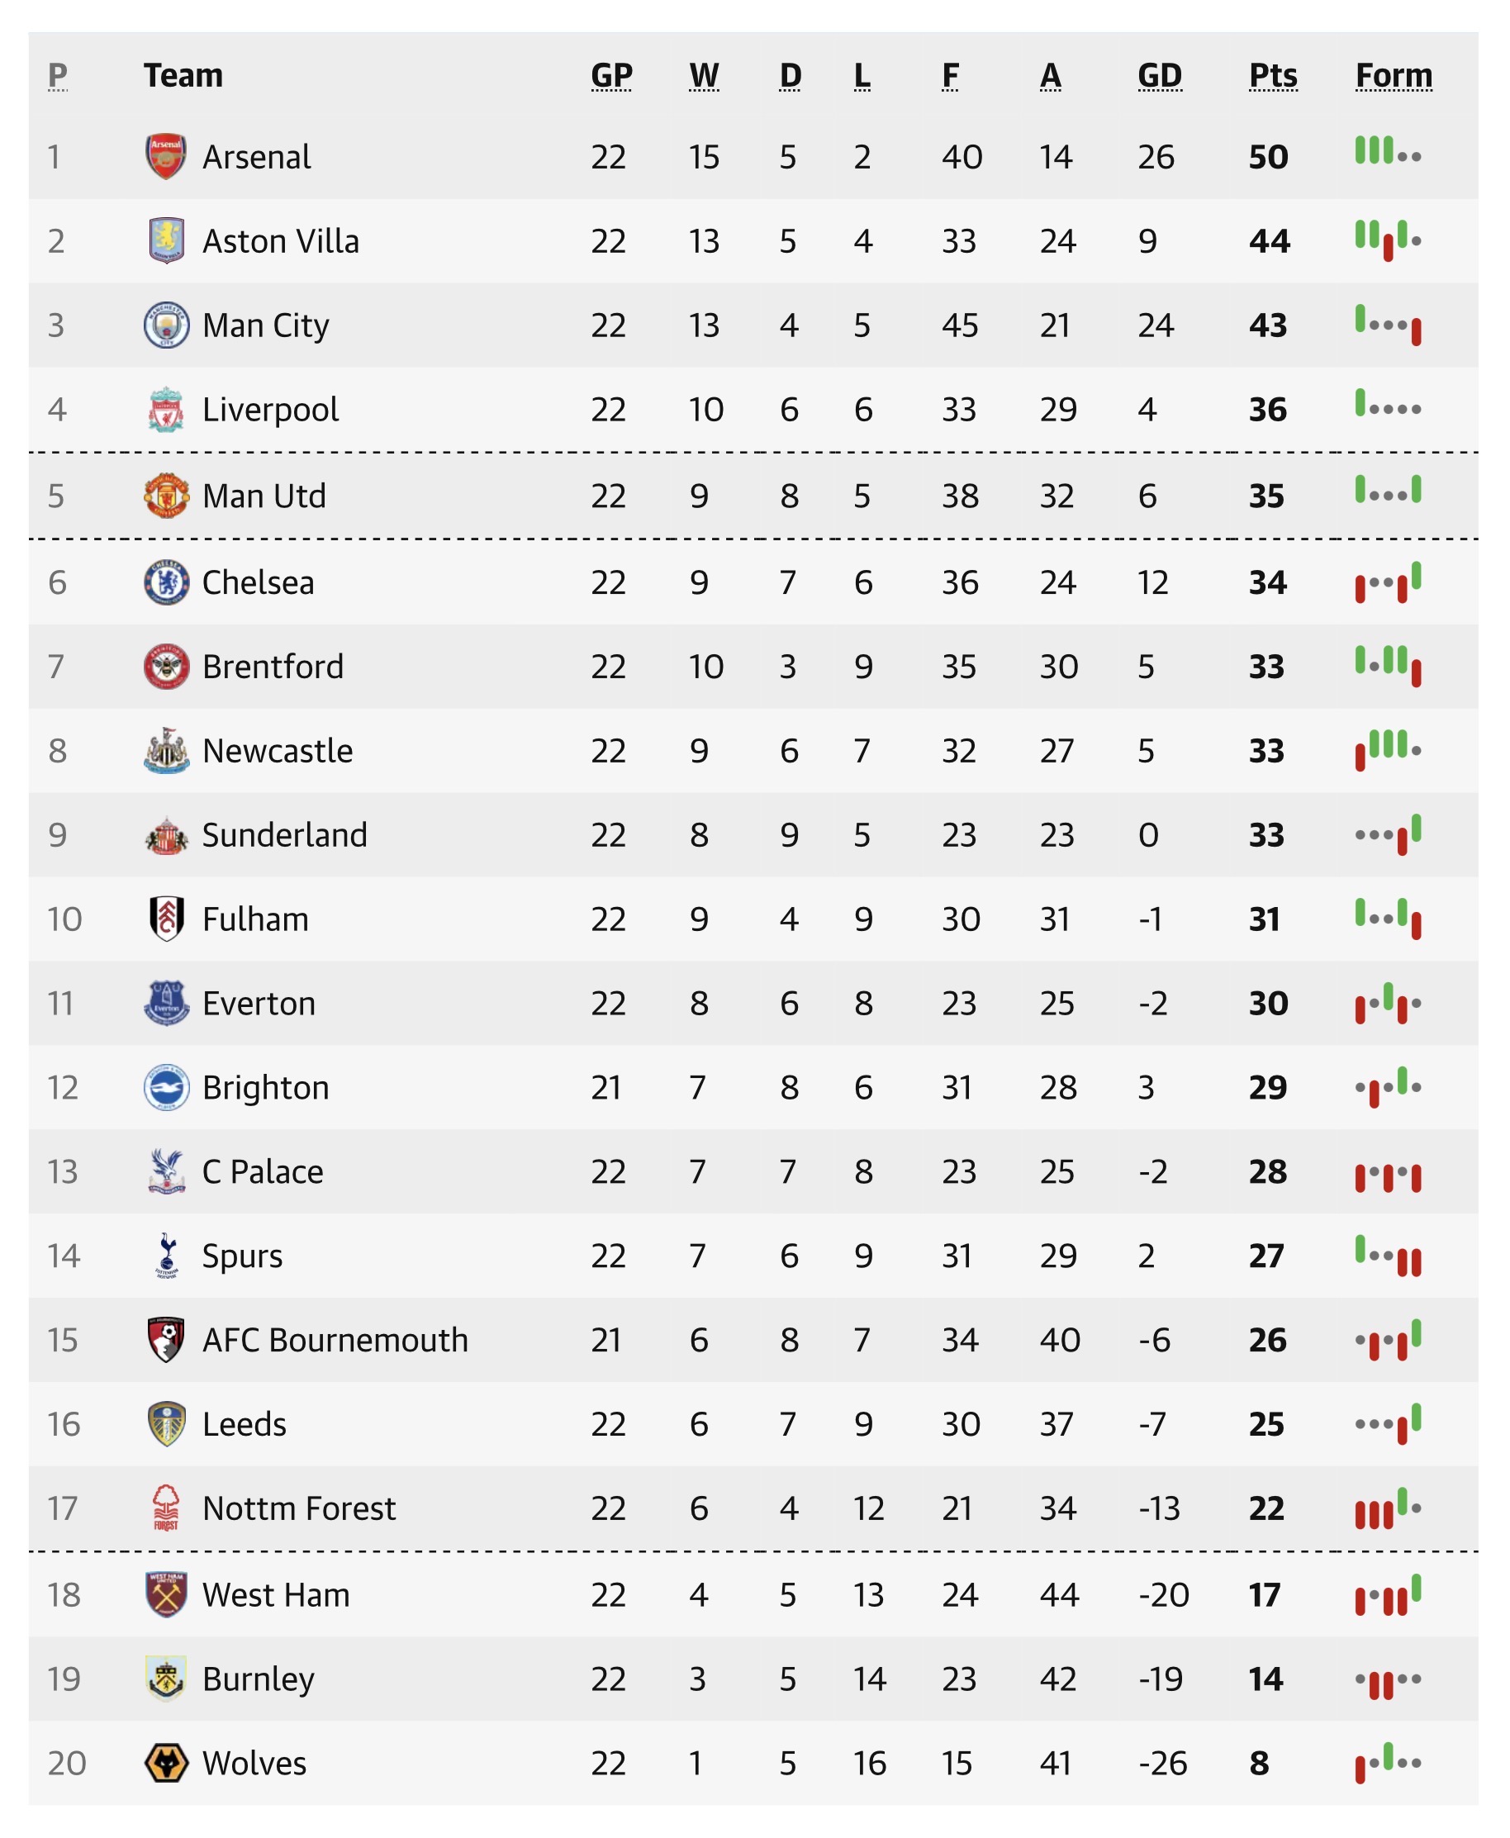Viewport: 1510px width, 1838px height.
Task: Click the Spurs cockerel badge
Action: (165, 1256)
